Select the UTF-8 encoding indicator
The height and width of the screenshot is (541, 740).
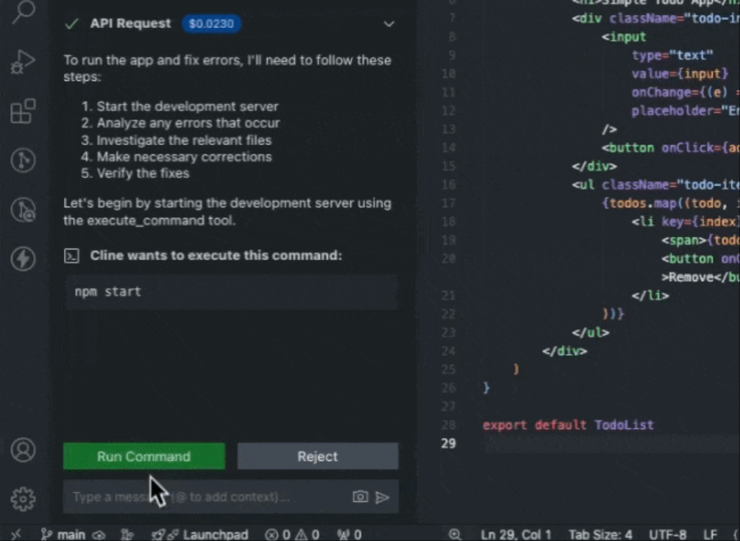click(668, 534)
